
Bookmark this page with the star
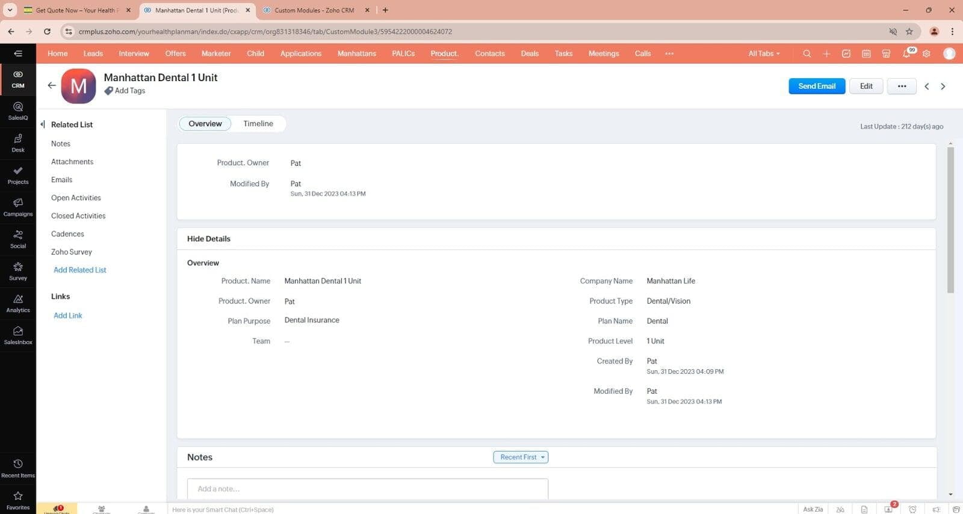pyautogui.click(x=909, y=31)
